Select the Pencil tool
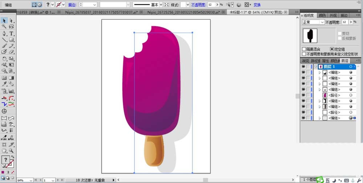 point(11,46)
